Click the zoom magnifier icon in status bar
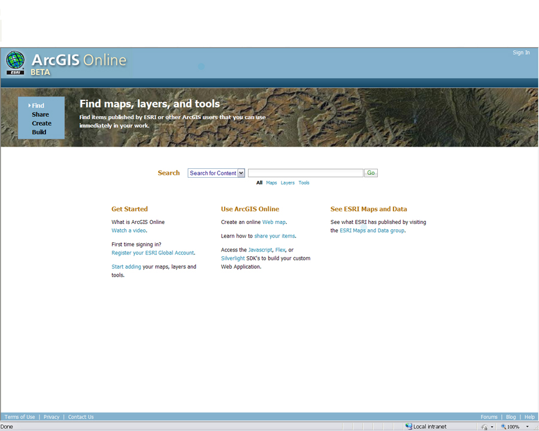The width and height of the screenshot is (539, 431). click(x=503, y=427)
